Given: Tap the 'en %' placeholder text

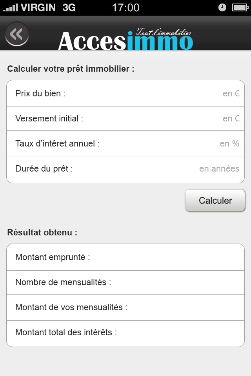Looking at the screenshot, I should [229, 144].
